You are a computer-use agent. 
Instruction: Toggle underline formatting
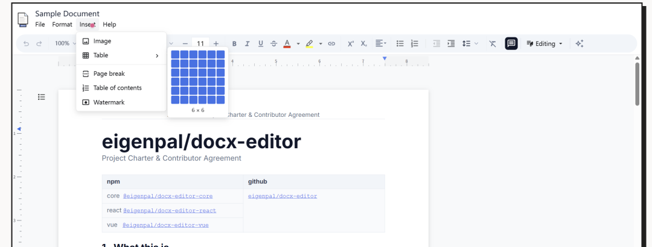tap(261, 43)
